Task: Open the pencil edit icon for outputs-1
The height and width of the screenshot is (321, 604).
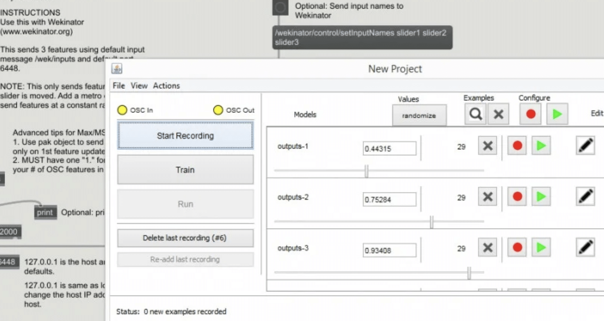Action: [585, 146]
